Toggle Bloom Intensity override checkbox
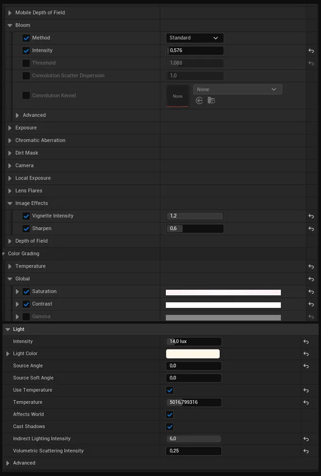Image resolution: width=321 pixels, height=476 pixels. [x=26, y=51]
